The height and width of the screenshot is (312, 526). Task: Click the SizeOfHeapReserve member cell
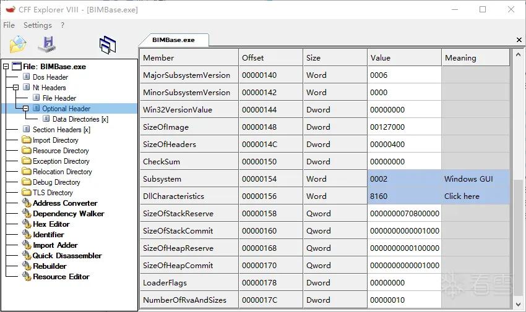coord(189,248)
